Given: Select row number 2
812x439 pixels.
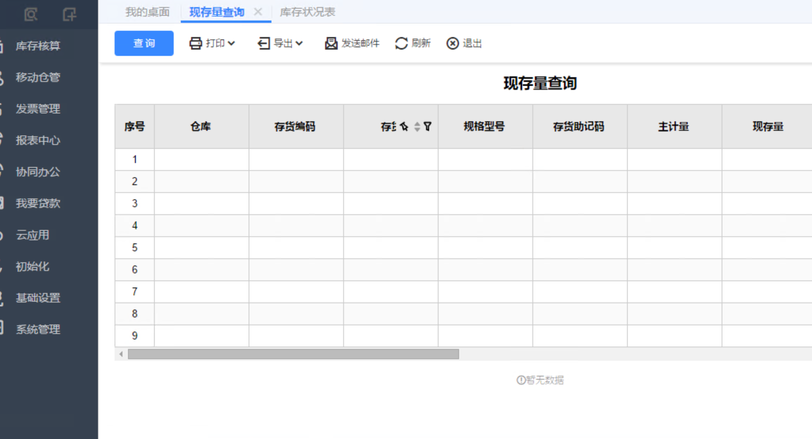Looking at the screenshot, I should 135,181.
